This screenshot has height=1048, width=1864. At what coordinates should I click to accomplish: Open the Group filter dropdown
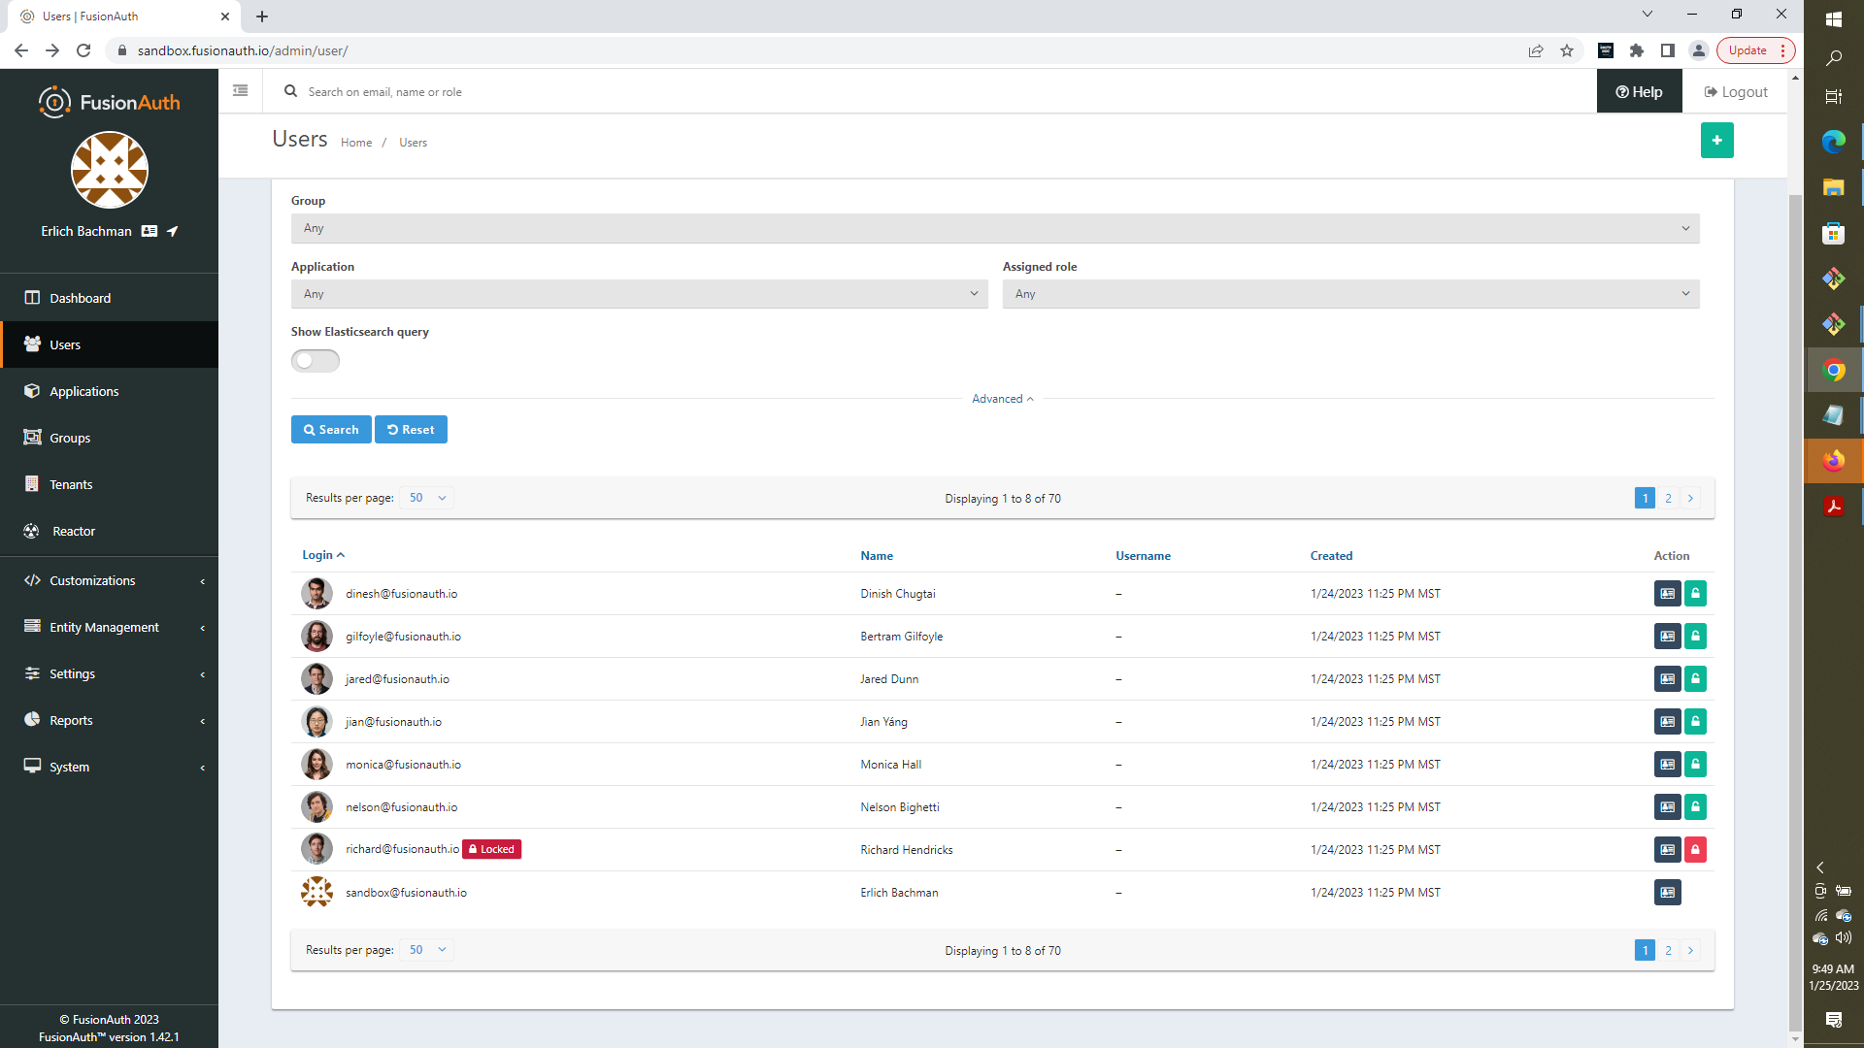coord(993,228)
